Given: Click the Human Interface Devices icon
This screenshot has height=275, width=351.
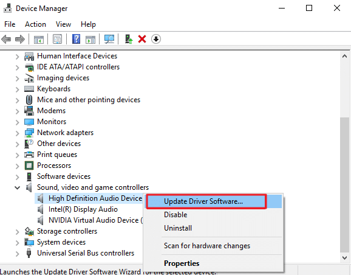Looking at the screenshot, I should click(29, 56).
